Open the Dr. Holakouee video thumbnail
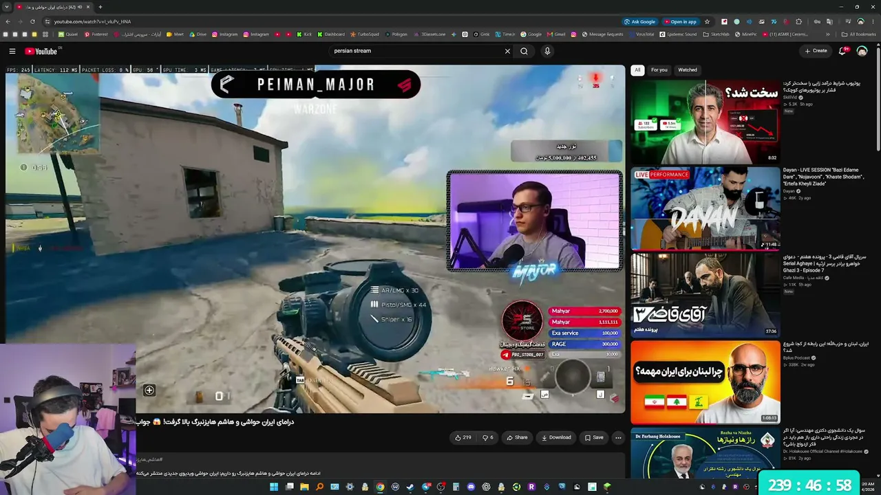 (705, 453)
